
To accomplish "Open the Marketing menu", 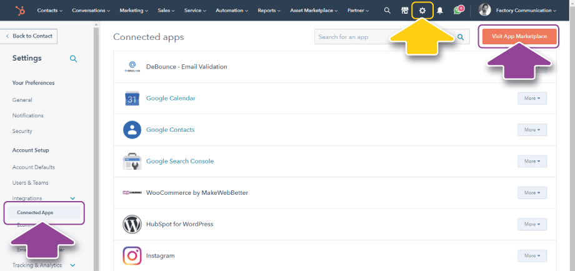I will click(x=134, y=11).
